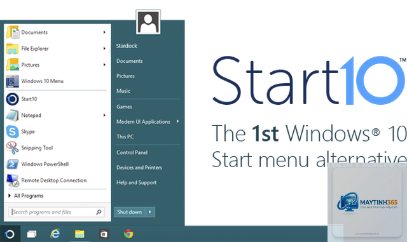This screenshot has width=407, height=242.
Task: Open Help and Support
Action: (x=136, y=182)
